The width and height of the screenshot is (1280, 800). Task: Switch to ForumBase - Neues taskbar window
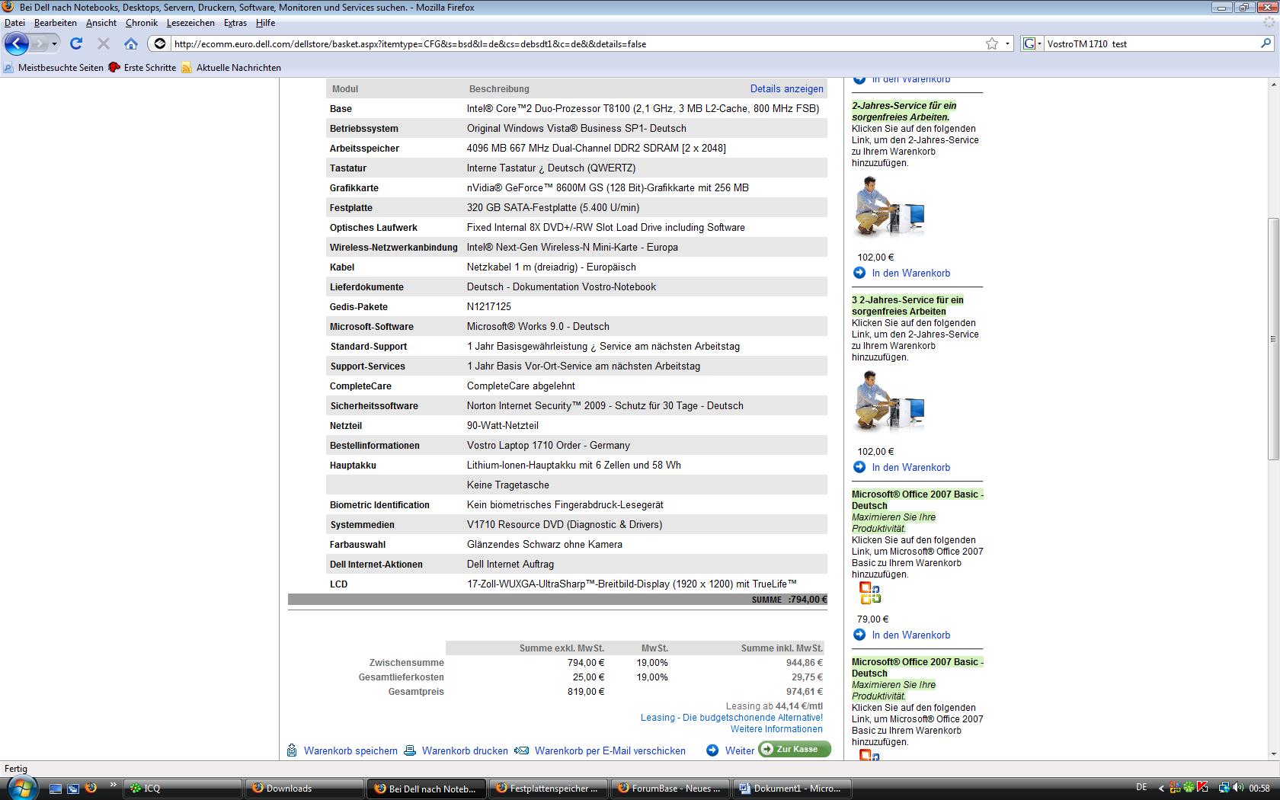coord(670,789)
